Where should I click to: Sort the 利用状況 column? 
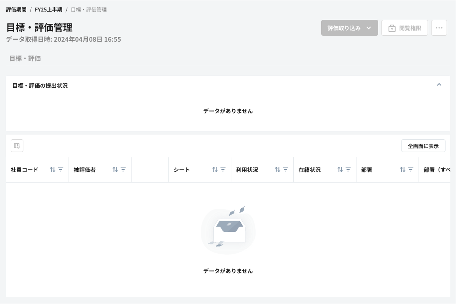pos(278,169)
